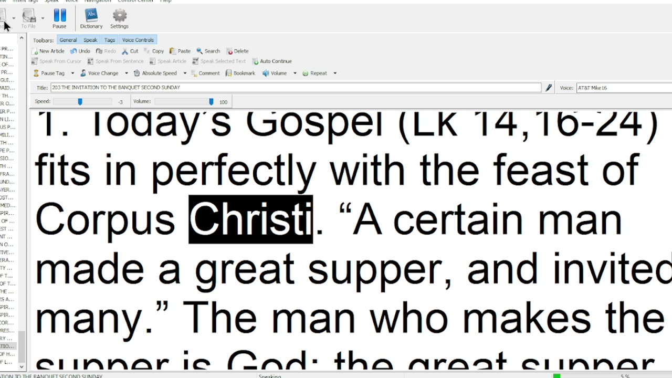Insert a Comment tag
This screenshot has height=378, width=672.
205,73
